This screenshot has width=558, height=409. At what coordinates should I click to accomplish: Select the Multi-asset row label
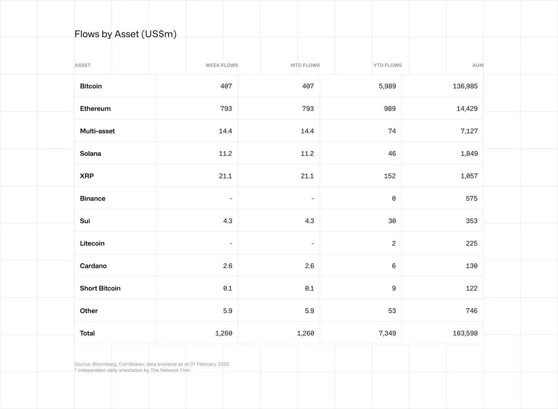(97, 131)
